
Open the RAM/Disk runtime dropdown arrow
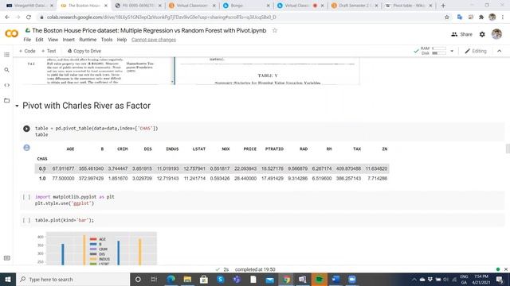tap(452, 51)
